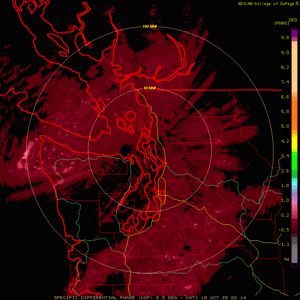Click the 1.8 legend value
The height and width of the screenshot is (300, 300).
click(x=285, y=186)
